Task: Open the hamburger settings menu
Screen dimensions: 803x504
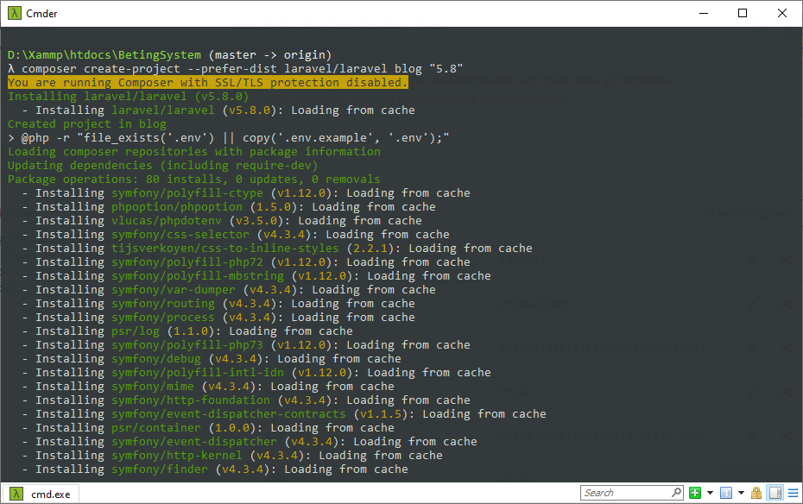Action: (x=793, y=493)
